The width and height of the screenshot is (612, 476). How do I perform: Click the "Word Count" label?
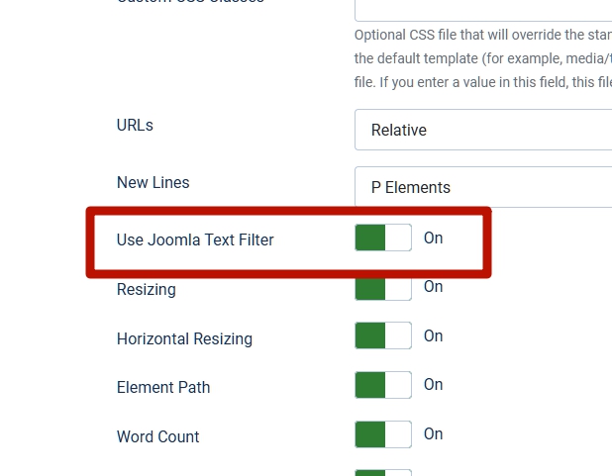click(158, 436)
